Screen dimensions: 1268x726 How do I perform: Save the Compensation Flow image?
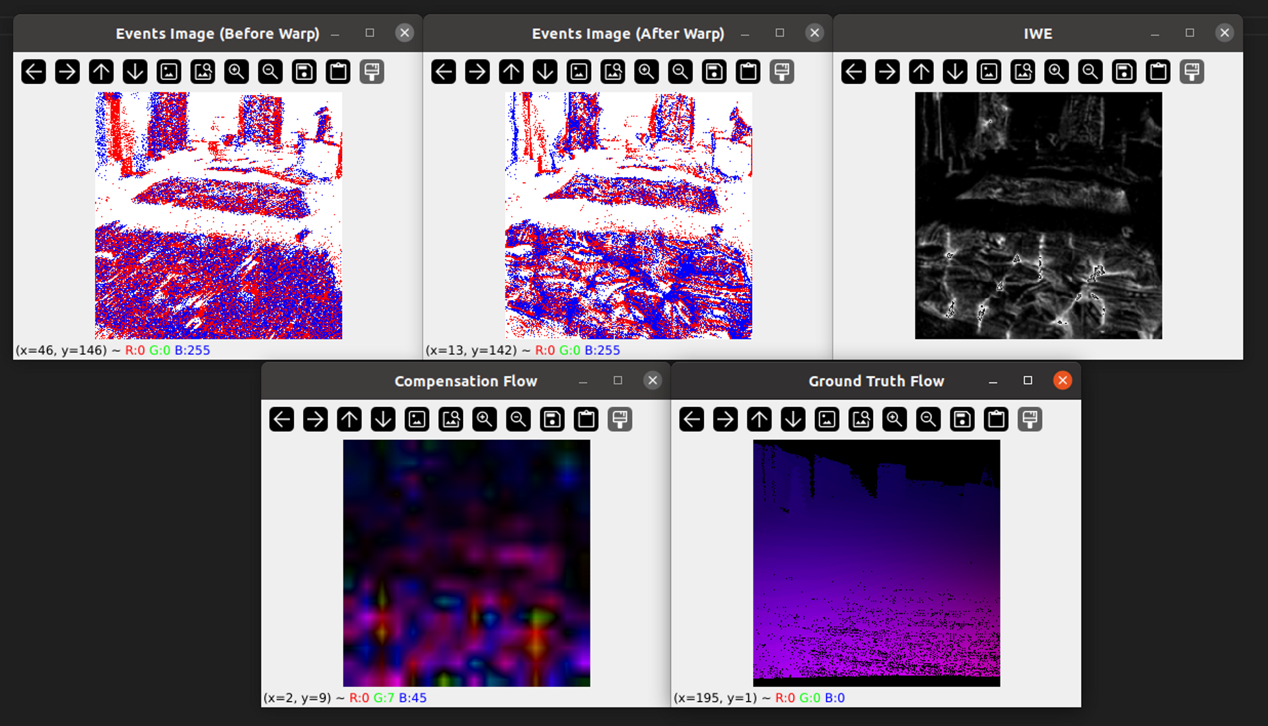552,419
